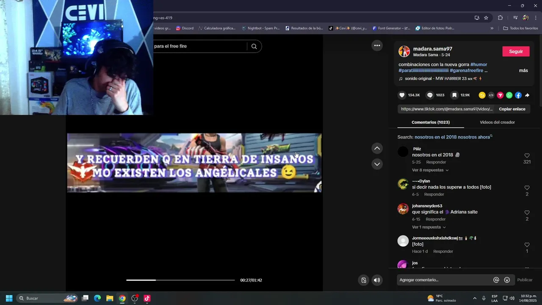Screen dimensions: 542x305
Task: Open Font Generator bookmark
Action: coord(391,28)
